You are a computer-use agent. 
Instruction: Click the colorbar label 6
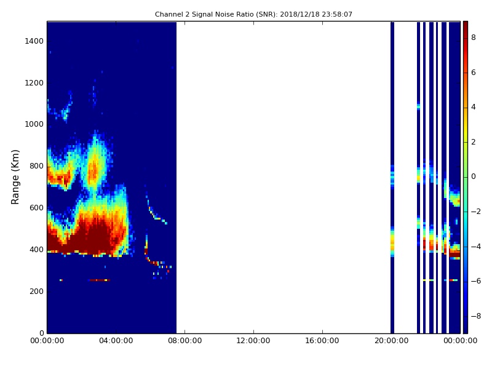tap(474, 73)
